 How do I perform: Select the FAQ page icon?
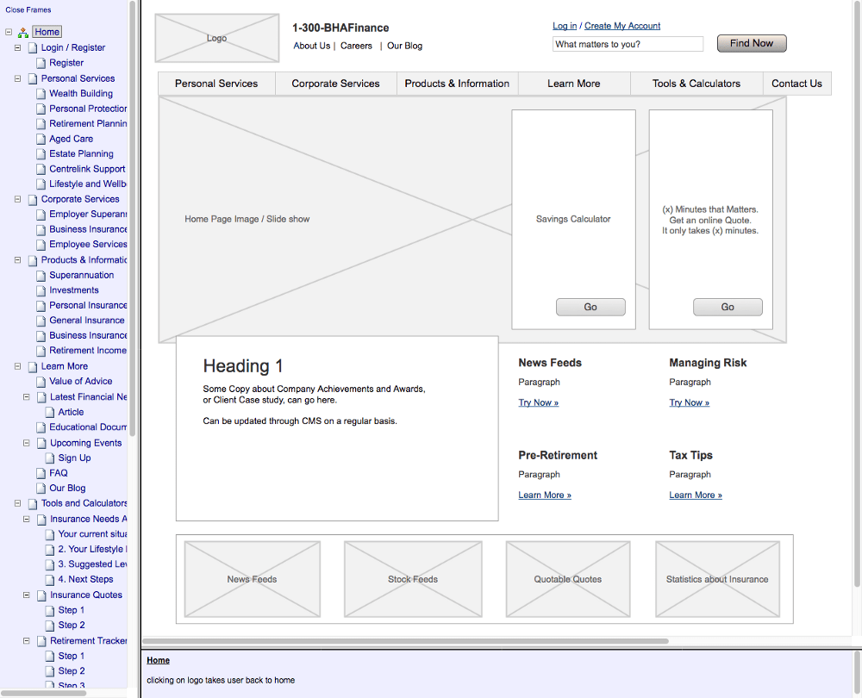(40, 472)
